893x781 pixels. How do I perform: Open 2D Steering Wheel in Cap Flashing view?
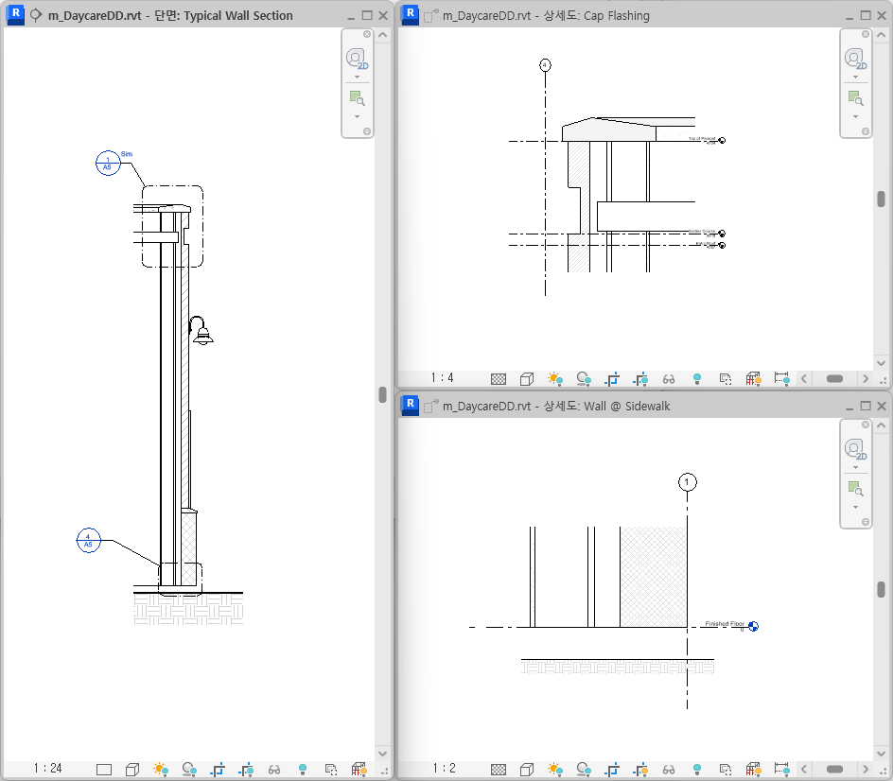pyautogui.click(x=855, y=59)
